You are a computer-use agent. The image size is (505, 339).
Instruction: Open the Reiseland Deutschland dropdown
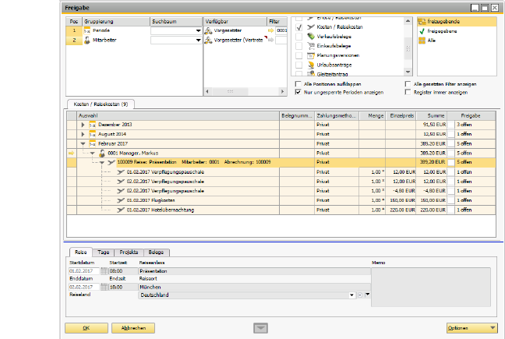click(x=351, y=295)
